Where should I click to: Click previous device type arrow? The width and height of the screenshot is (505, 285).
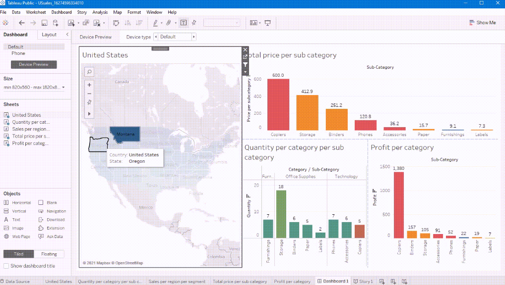click(x=156, y=37)
